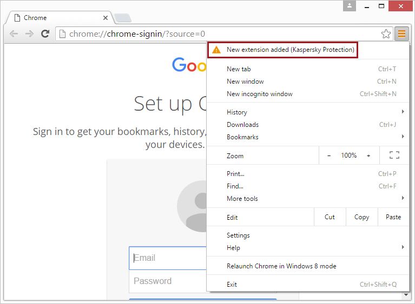Expand the More tools submenu
The width and height of the screenshot is (415, 304).
click(x=307, y=198)
